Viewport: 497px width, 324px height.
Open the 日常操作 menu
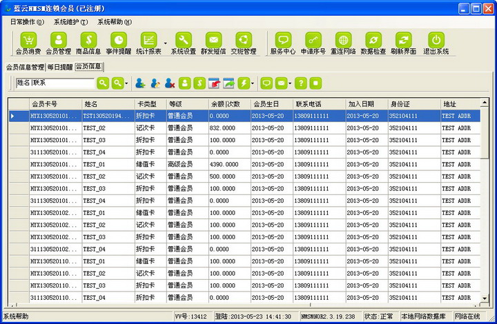click(27, 22)
